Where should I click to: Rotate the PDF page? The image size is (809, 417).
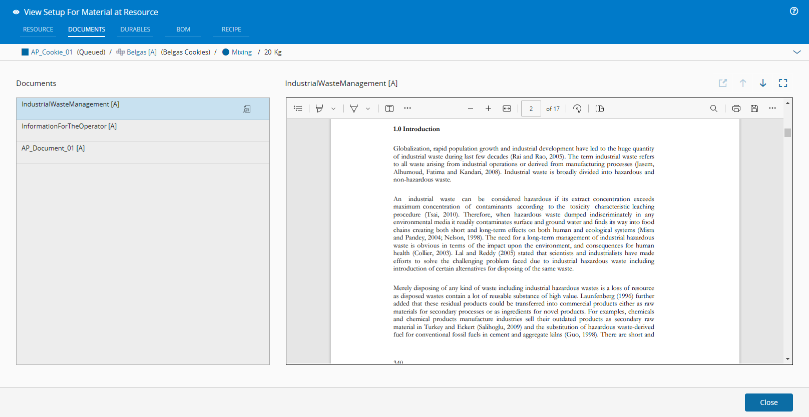(577, 108)
